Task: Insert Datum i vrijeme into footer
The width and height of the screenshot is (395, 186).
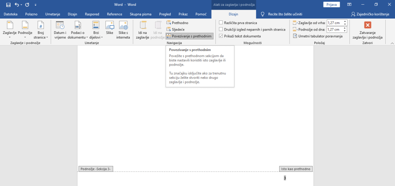Action: point(60,29)
